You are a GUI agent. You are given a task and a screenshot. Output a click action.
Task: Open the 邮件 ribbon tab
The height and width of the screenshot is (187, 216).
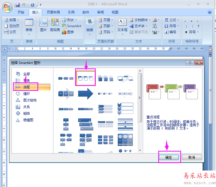pos(86,12)
